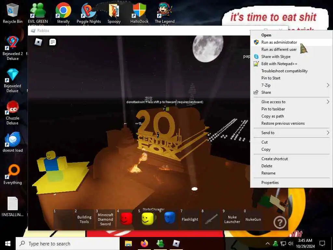This screenshot has width=333, height=250.
Task: Open the Recycle Bin desktop icon
Action: 13,13
